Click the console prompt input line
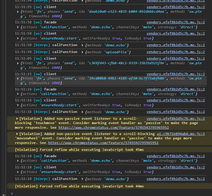The image size is (212, 196). [110, 194]
